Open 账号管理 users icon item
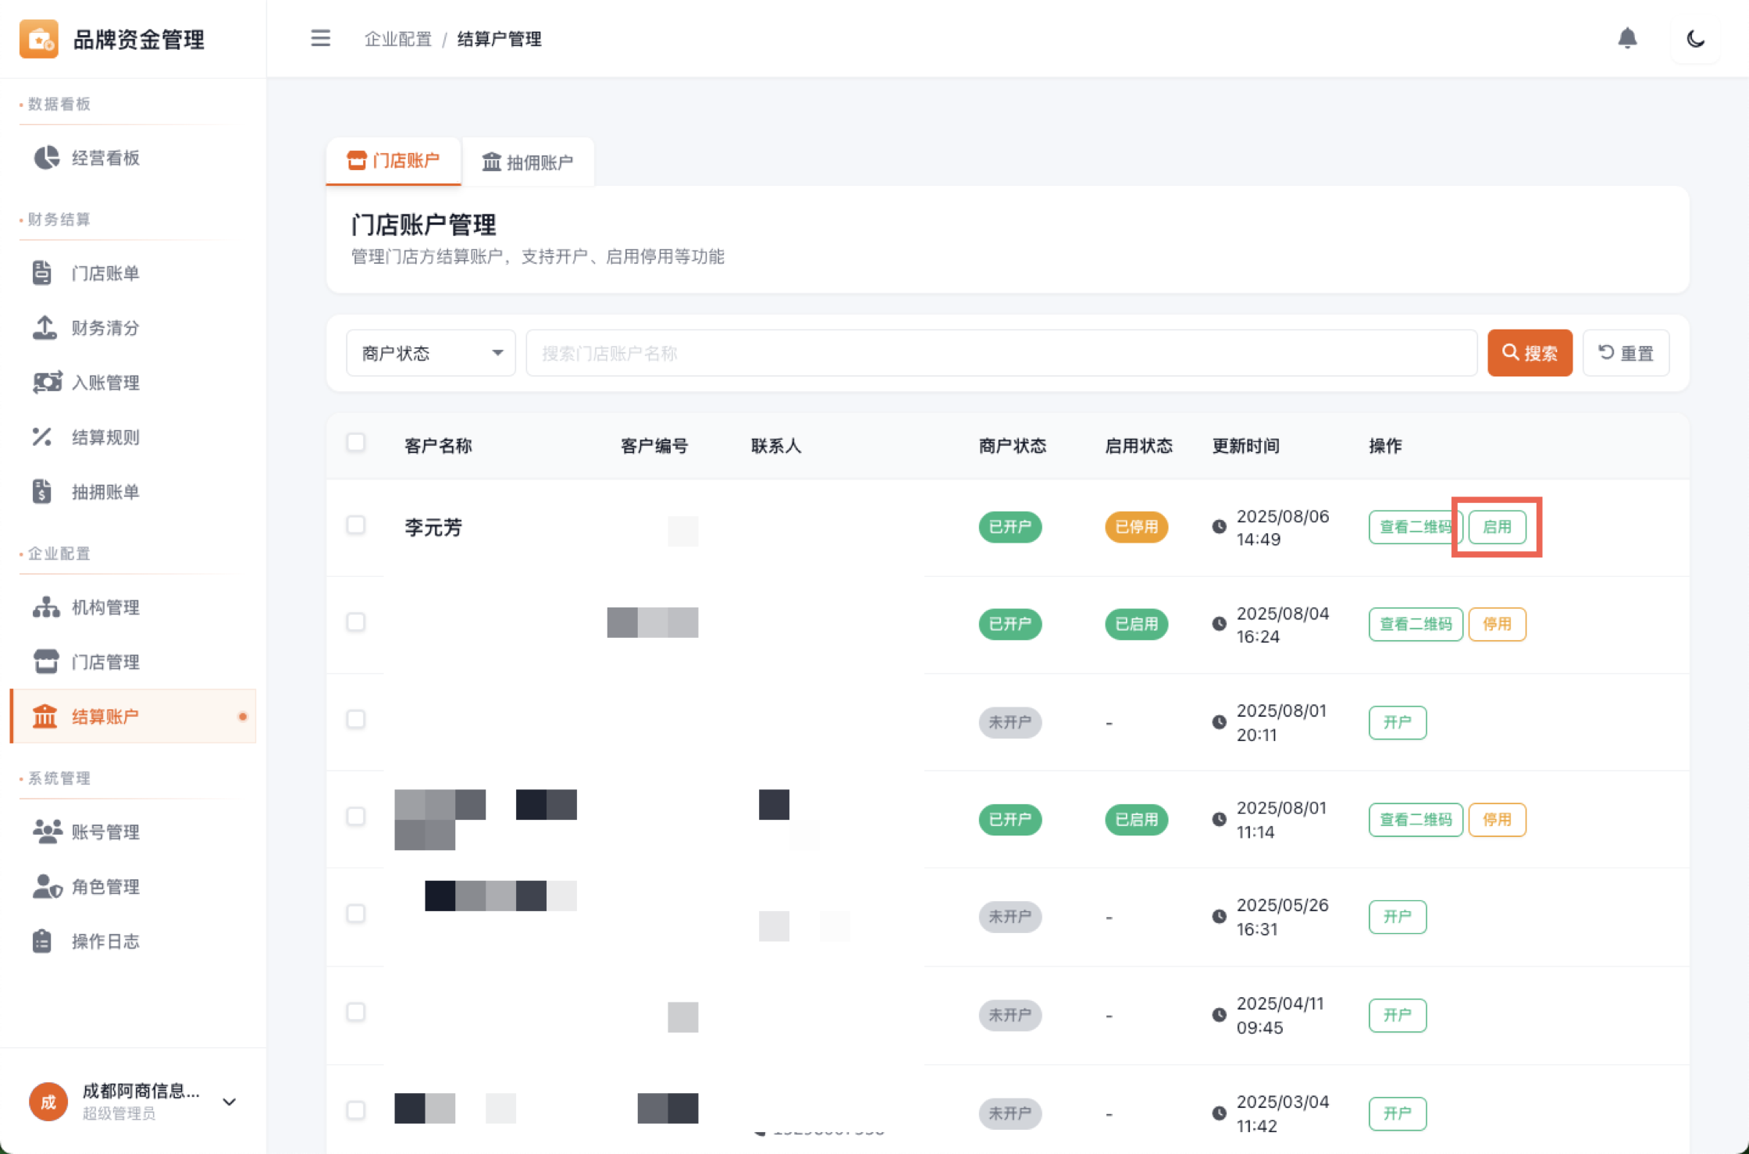The image size is (1749, 1154). (47, 832)
